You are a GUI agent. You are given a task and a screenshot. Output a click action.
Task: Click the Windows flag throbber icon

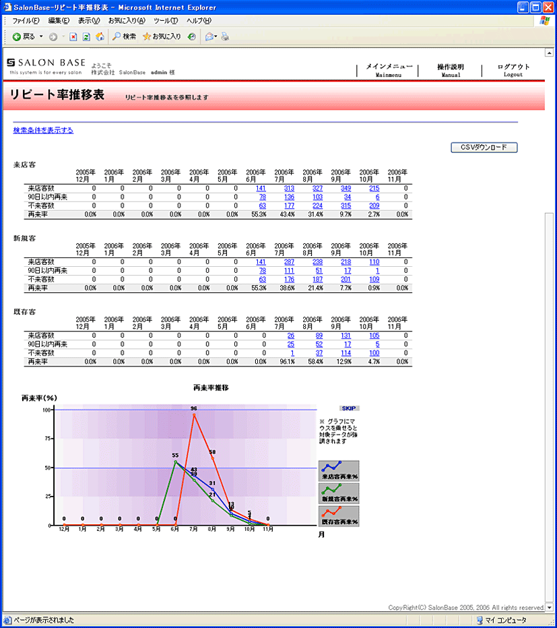(x=545, y=21)
